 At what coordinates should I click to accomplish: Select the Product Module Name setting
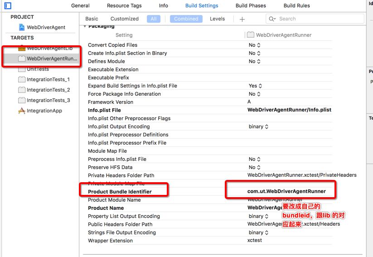pos(114,199)
